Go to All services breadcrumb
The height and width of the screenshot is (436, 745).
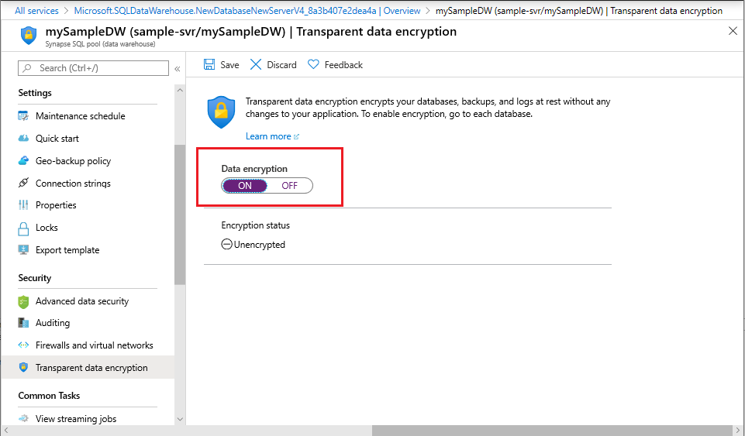[x=36, y=10]
